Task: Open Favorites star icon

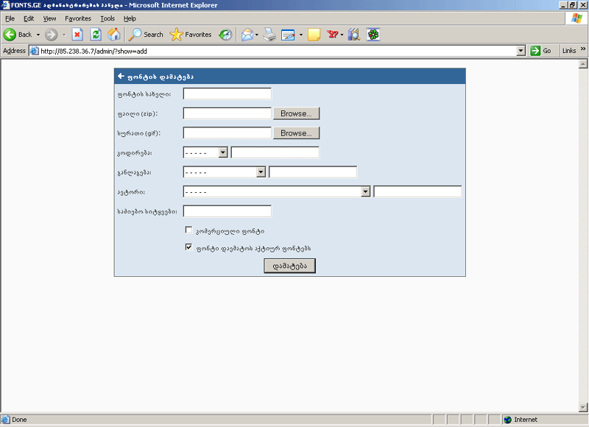Action: (x=176, y=35)
